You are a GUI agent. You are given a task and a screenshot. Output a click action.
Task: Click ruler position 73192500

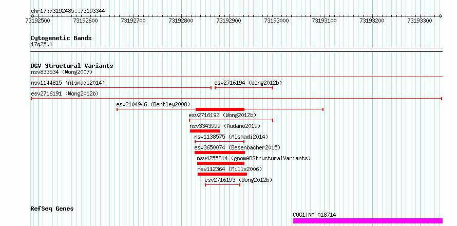click(x=37, y=21)
